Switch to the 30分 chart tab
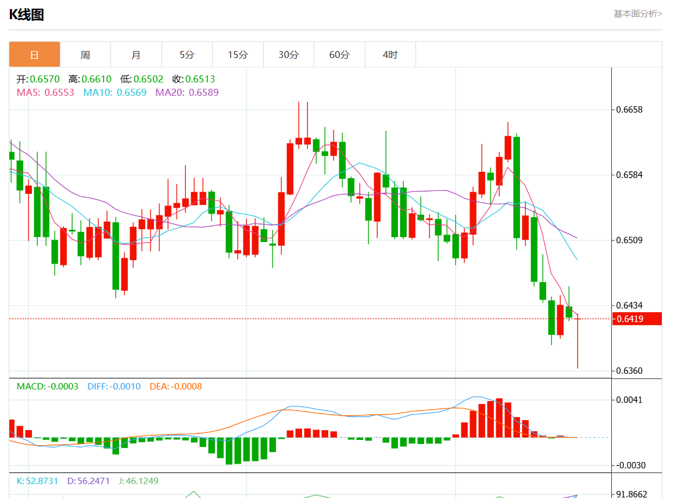The height and width of the screenshot is (498, 681). 288,55
